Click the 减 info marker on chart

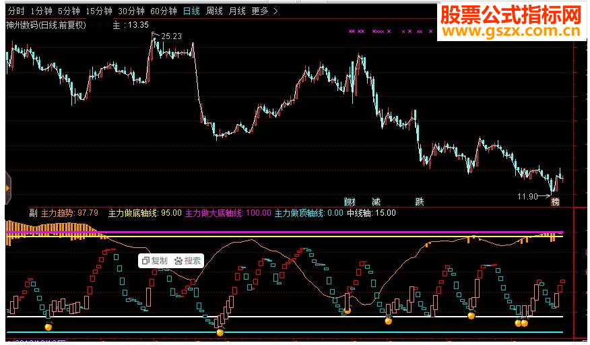[x=376, y=202]
